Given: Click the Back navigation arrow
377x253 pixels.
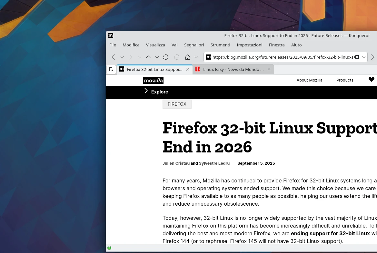Looking at the screenshot, I should click(114, 57).
